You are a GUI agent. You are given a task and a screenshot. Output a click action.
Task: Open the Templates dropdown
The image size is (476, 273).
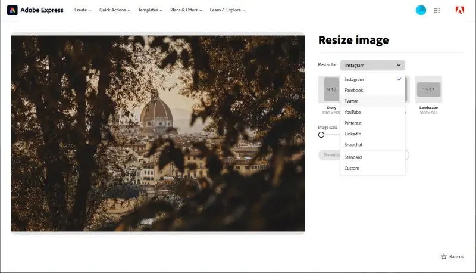coord(150,10)
